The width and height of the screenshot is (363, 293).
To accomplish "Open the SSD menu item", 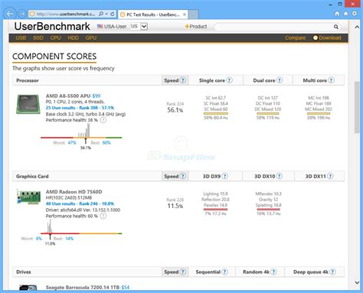I will 38,37.
